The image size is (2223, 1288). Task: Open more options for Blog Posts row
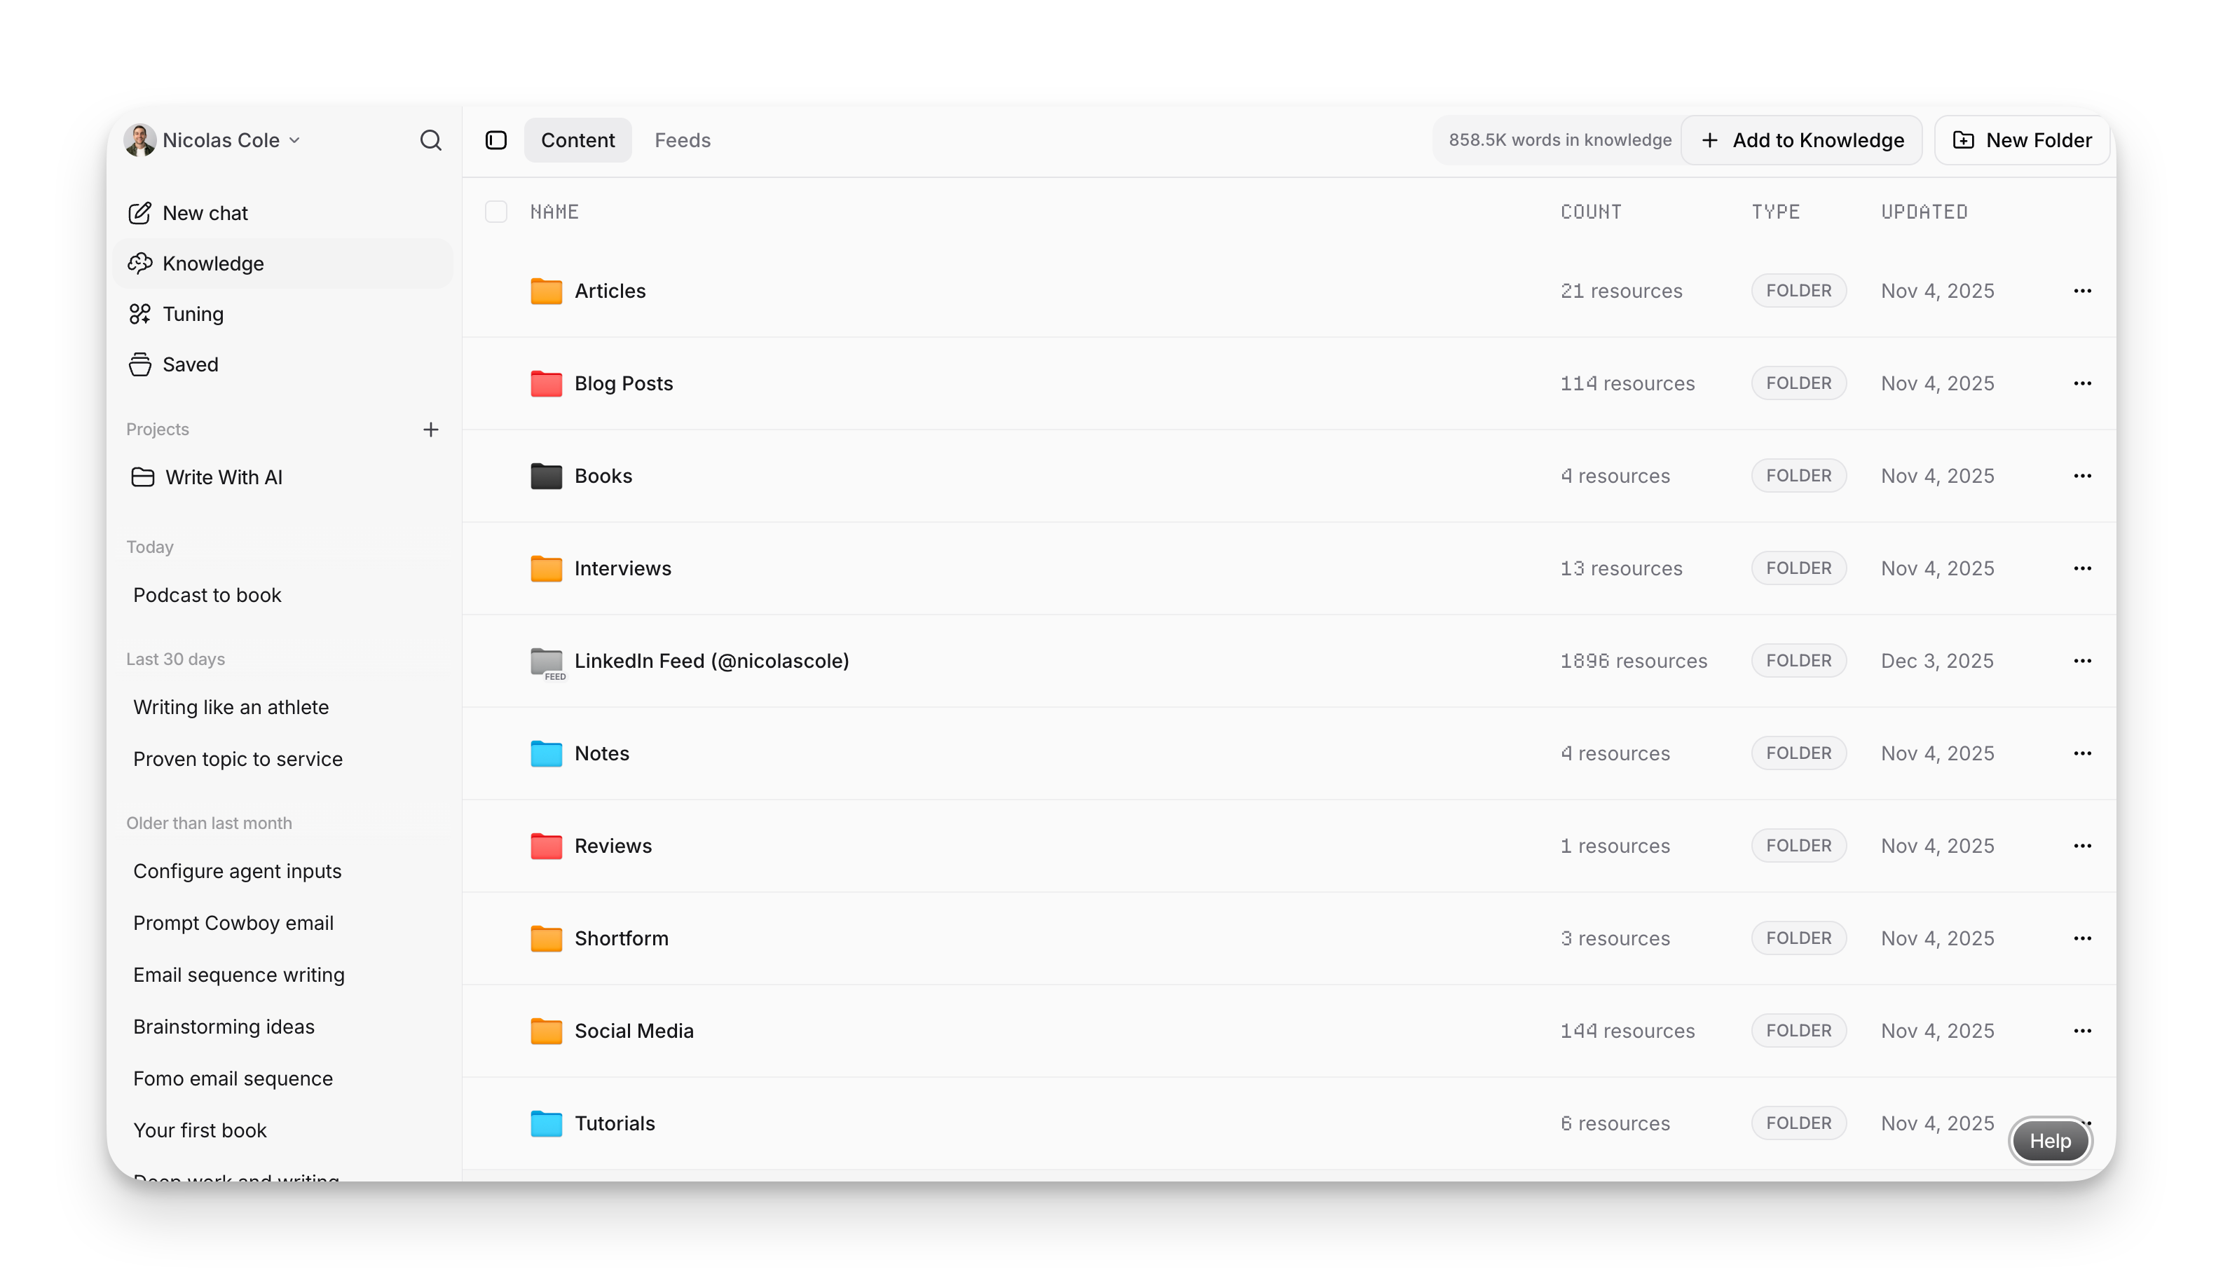2082,384
